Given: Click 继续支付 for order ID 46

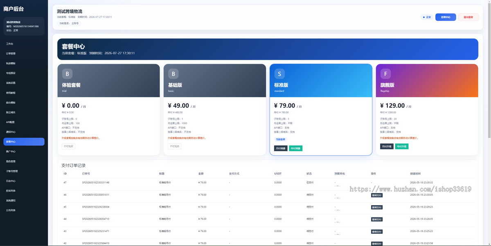Looking at the screenshot, I should coord(377,195).
